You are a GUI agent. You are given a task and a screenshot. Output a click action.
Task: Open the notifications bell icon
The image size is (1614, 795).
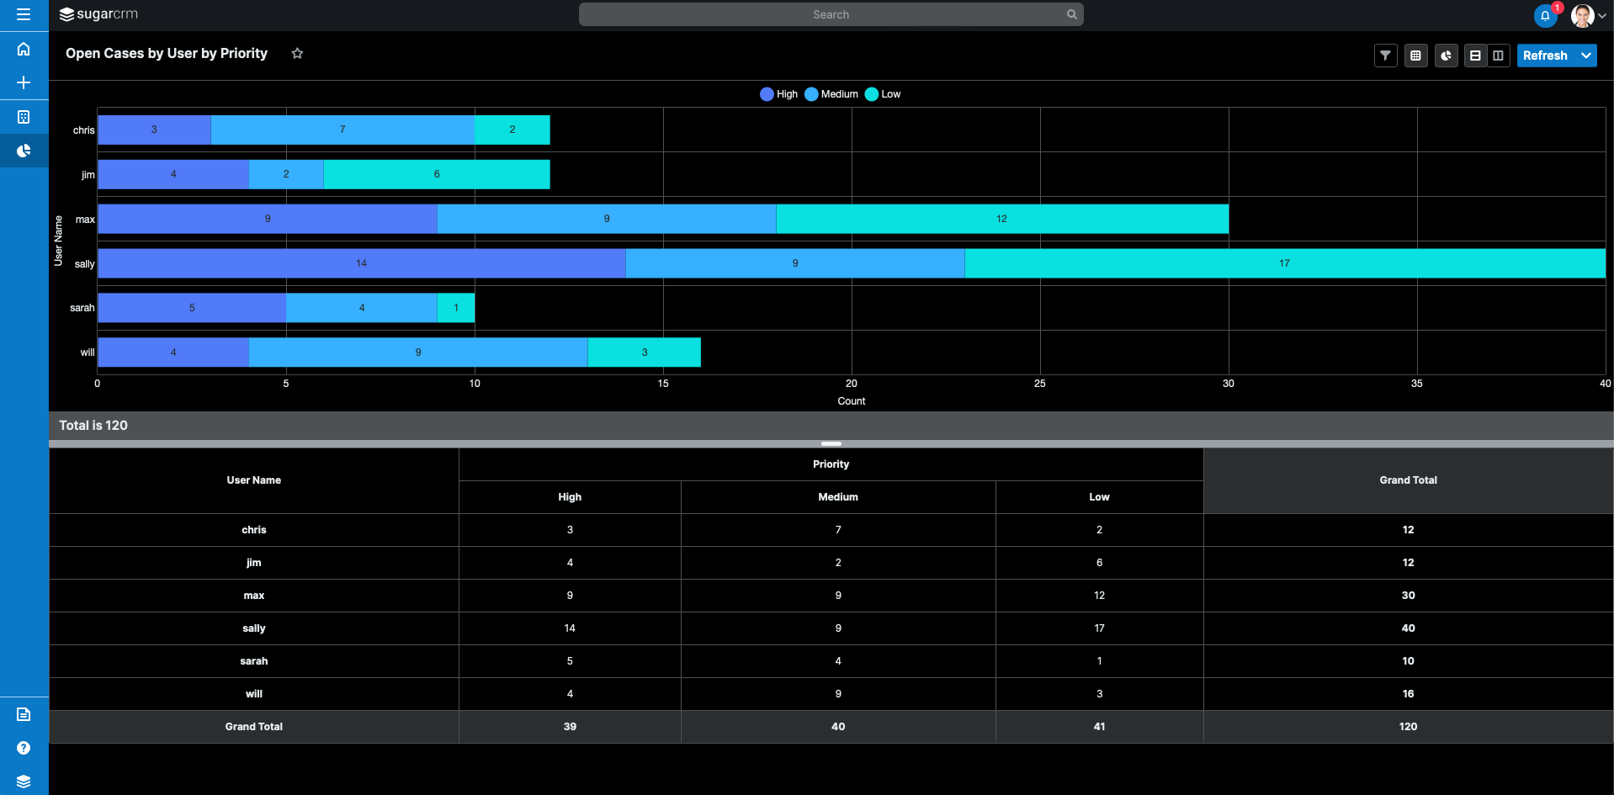(x=1545, y=15)
